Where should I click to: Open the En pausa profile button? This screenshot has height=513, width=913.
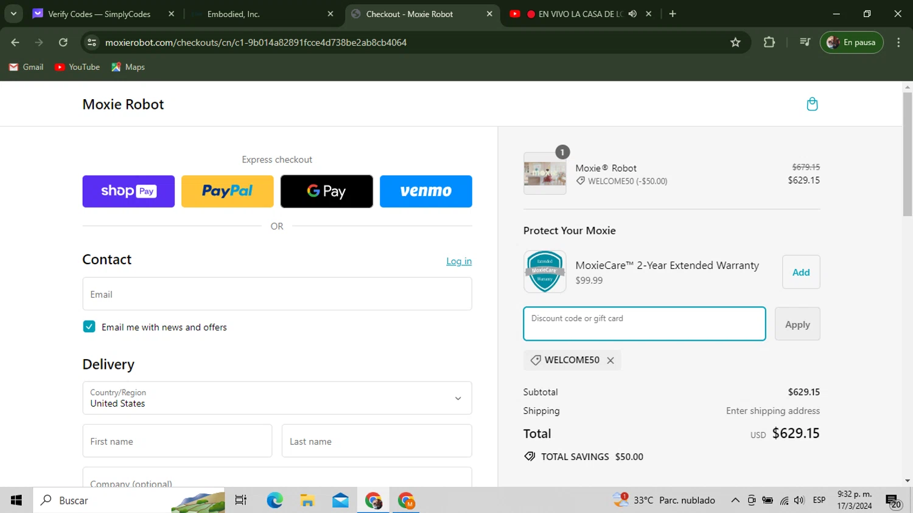point(852,42)
